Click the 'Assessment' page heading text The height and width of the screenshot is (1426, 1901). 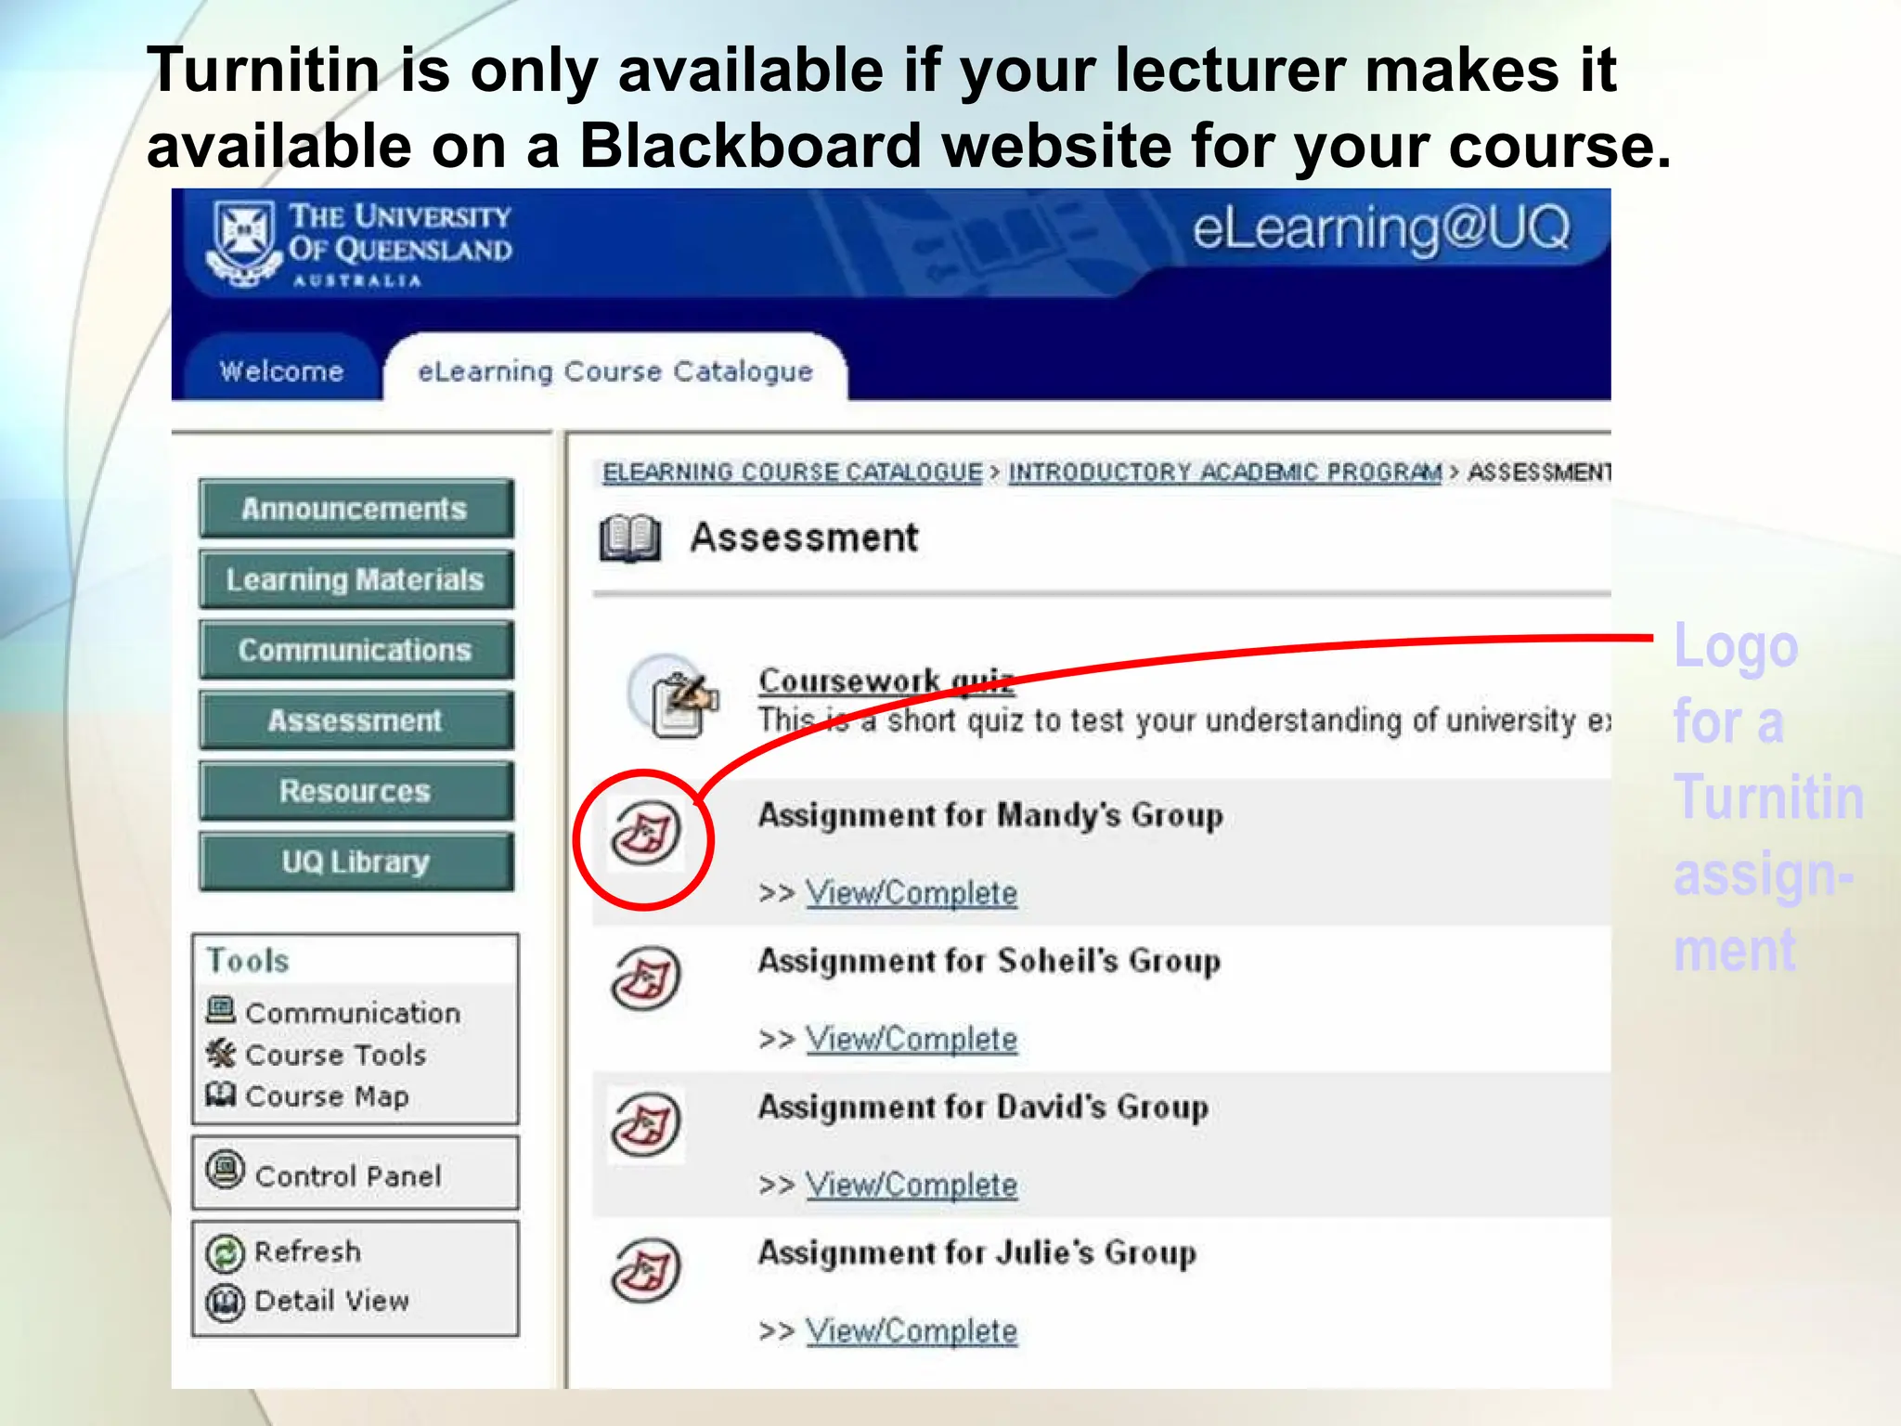click(x=804, y=538)
